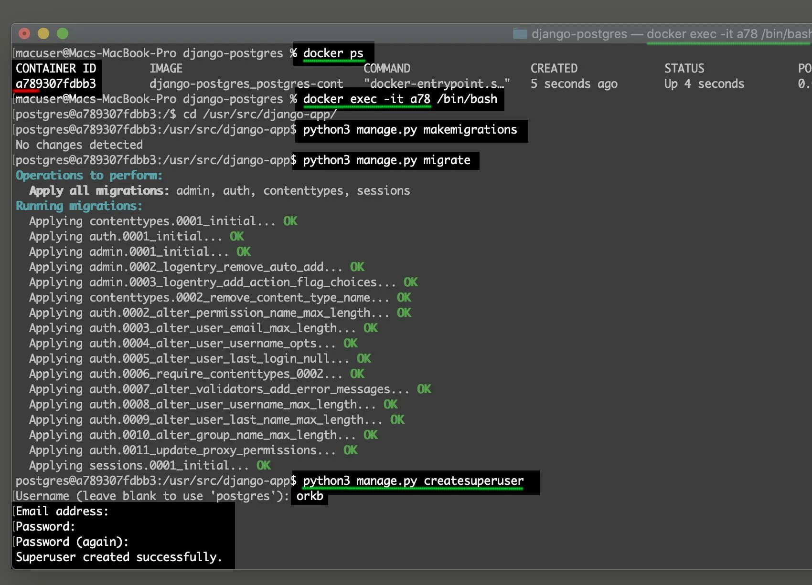Click the container ID 'a789307fdbb3' value
The image size is (812, 585).
(56, 84)
